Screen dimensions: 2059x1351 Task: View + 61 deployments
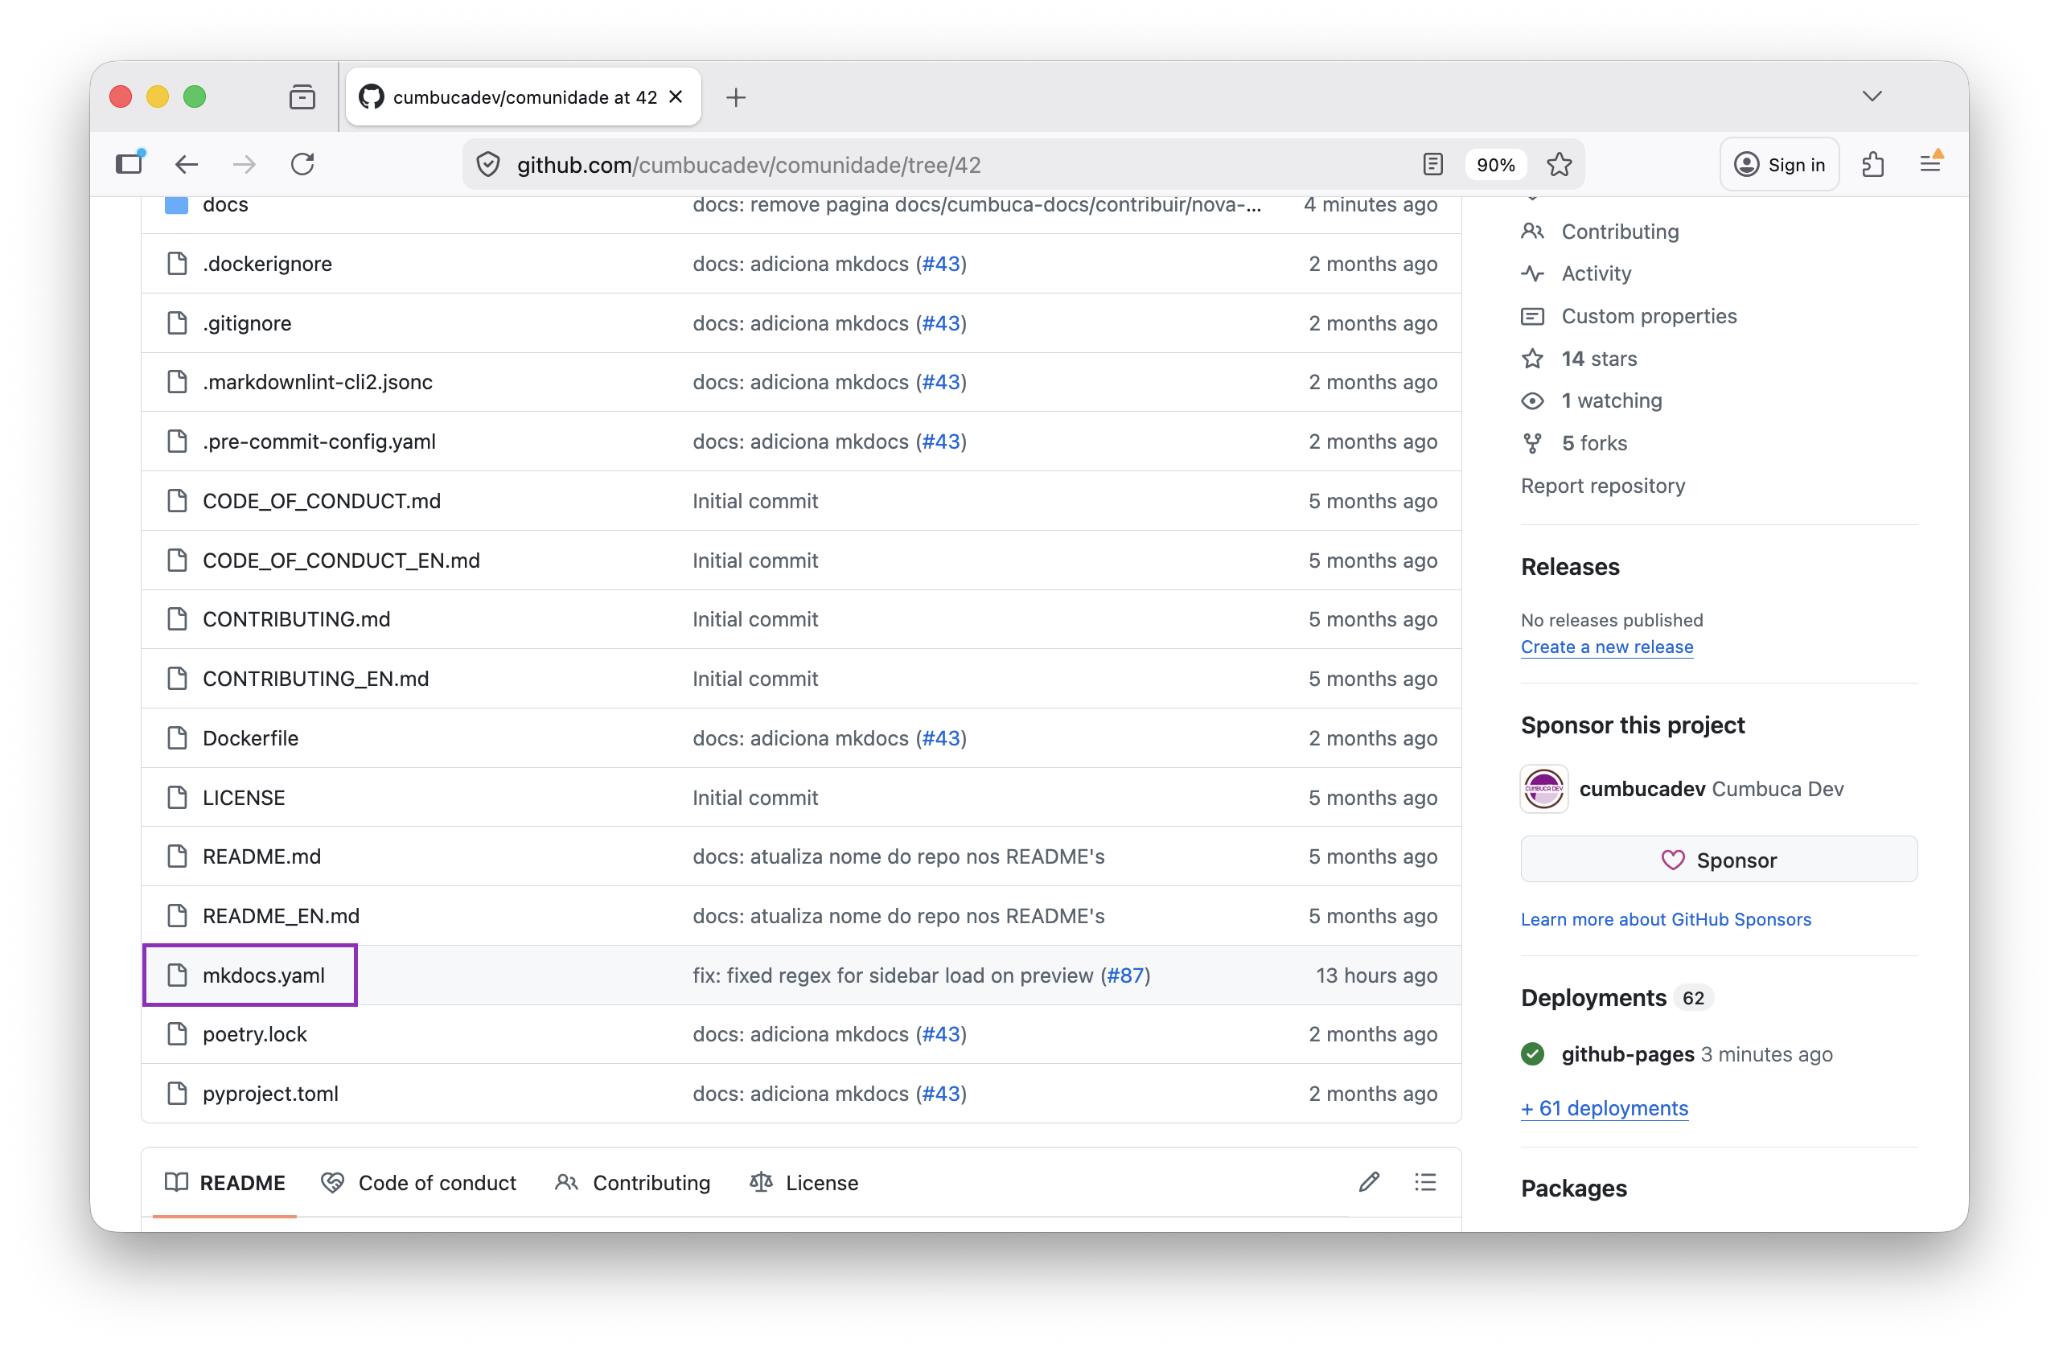click(x=1604, y=1110)
